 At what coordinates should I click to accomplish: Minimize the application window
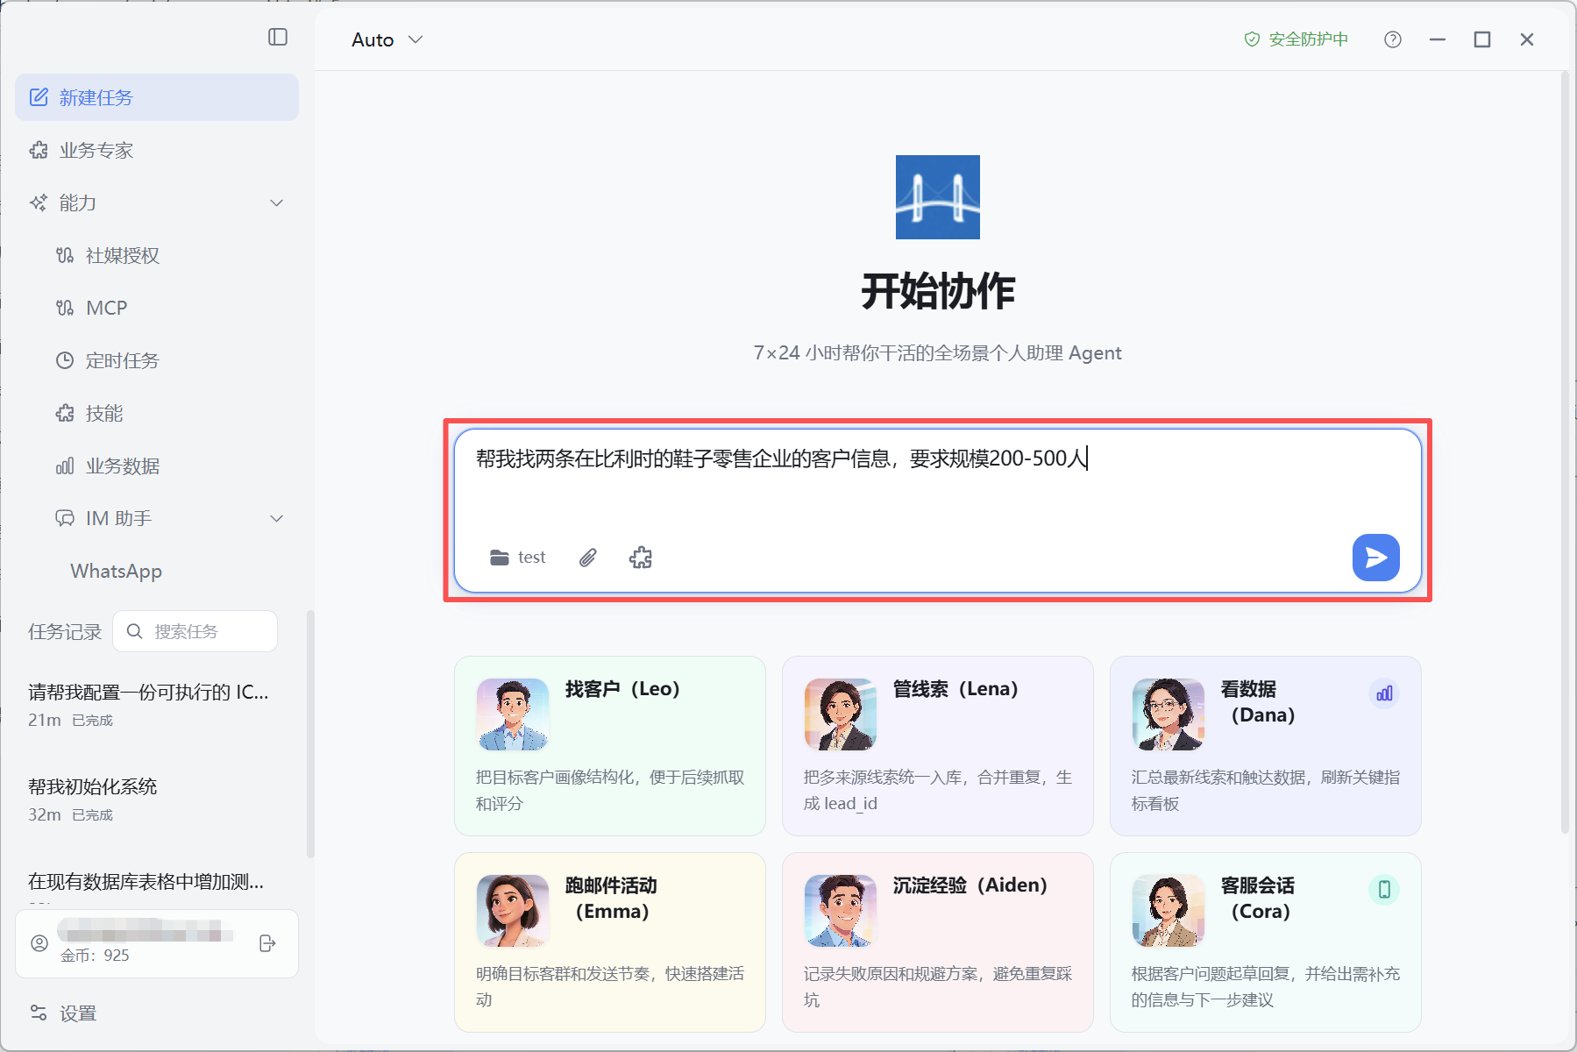coord(1438,39)
